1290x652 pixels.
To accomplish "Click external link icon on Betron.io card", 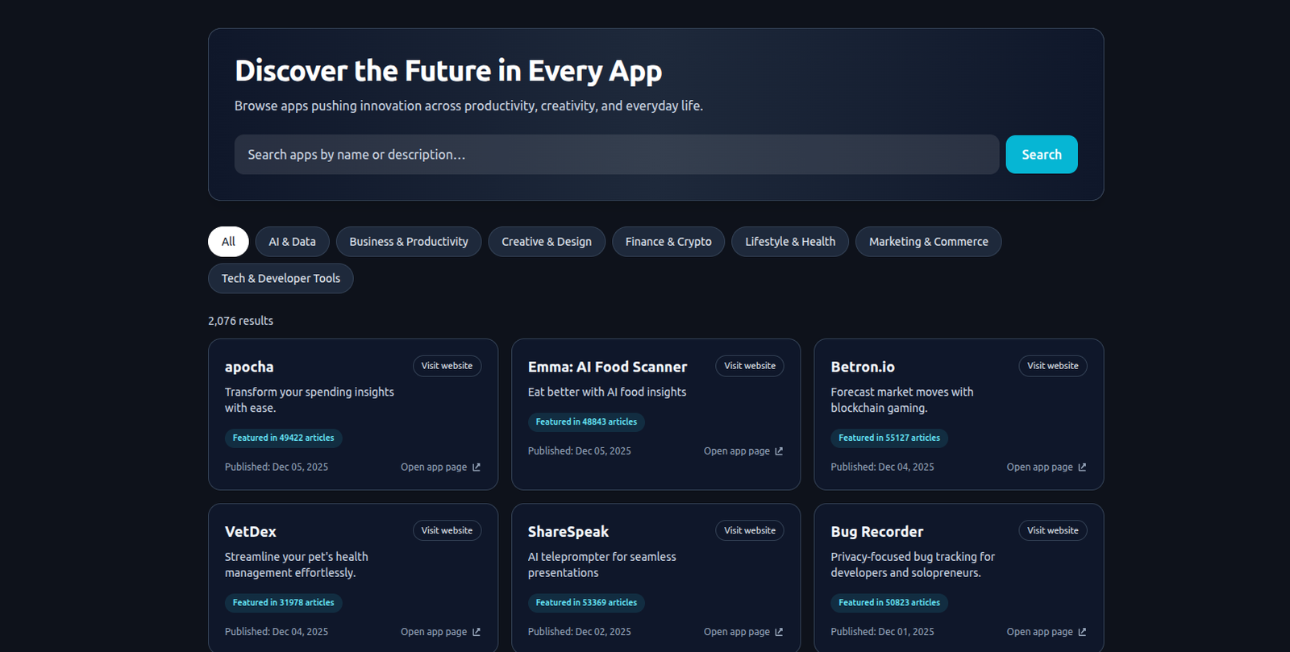I will tap(1082, 467).
